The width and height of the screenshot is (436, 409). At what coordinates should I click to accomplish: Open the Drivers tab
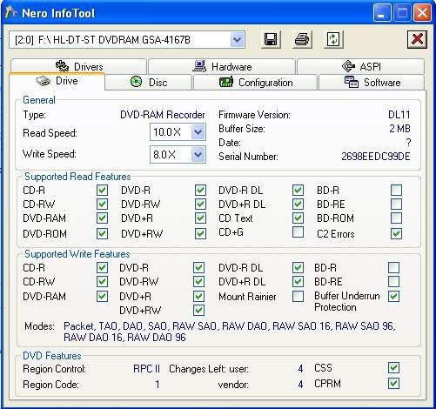pyautogui.click(x=78, y=66)
